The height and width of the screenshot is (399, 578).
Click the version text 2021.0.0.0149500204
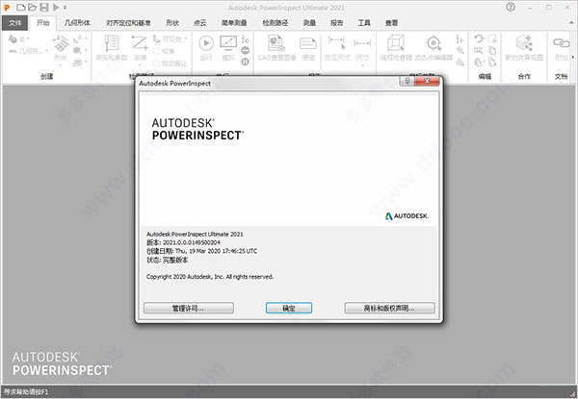click(192, 242)
